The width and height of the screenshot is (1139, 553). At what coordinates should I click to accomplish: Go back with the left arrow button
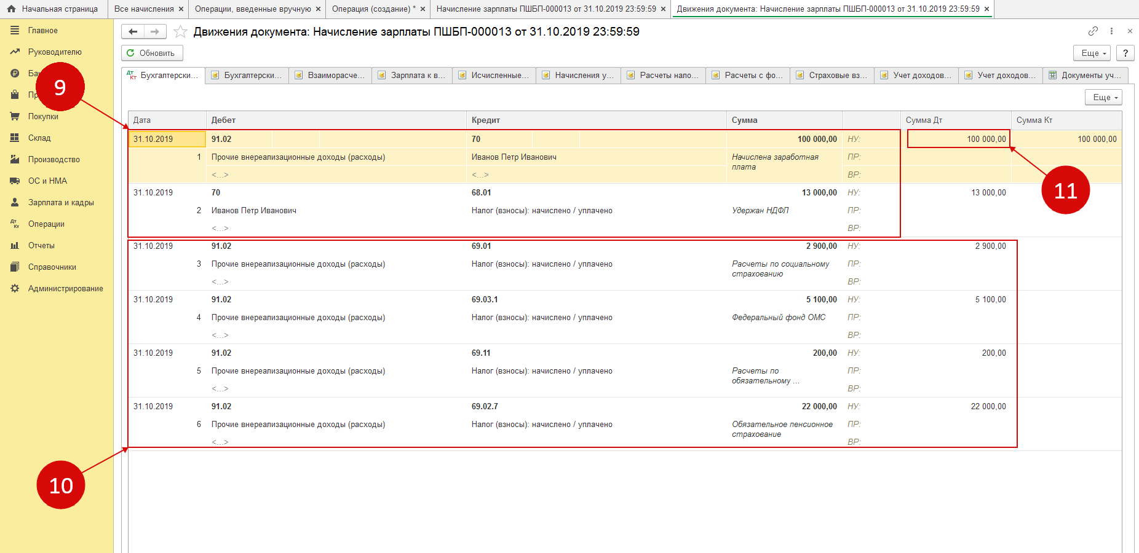(133, 31)
